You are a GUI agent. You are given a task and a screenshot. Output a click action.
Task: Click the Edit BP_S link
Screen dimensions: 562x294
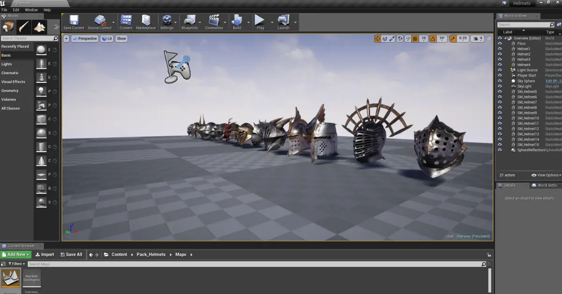(554, 81)
